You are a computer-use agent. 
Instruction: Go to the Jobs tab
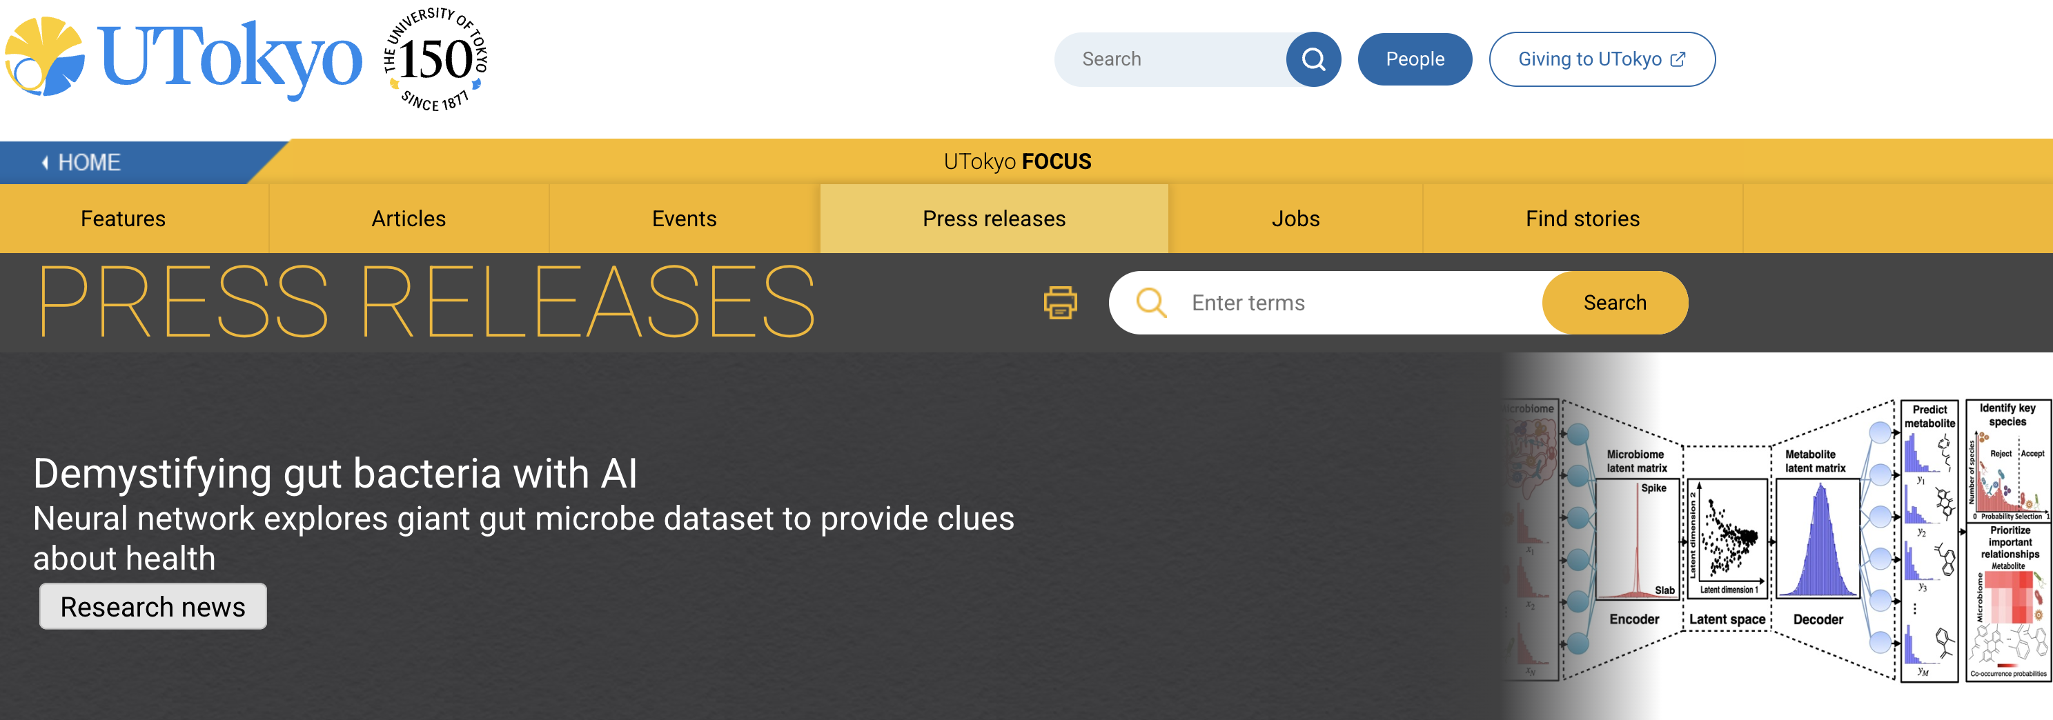(1295, 219)
